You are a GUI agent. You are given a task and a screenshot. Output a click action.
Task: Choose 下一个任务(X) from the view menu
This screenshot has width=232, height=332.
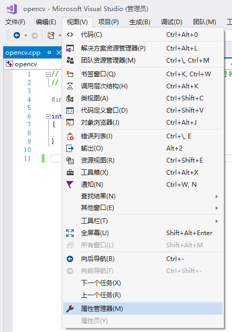pyautogui.click(x=143, y=283)
